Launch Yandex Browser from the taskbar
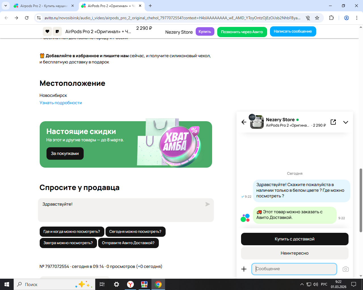Image resolution: width=363 pixels, height=290 pixels. click(130, 284)
